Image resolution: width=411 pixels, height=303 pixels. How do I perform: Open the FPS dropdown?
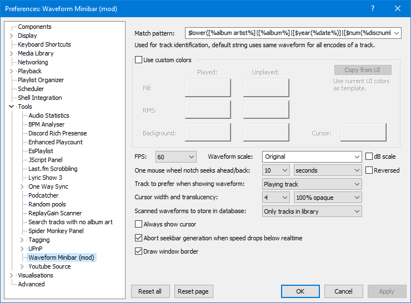[x=176, y=156]
